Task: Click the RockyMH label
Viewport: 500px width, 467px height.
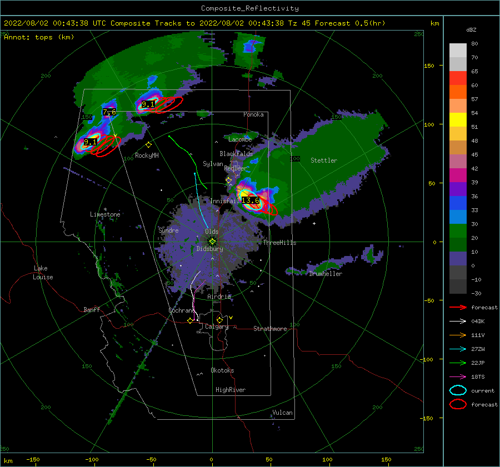Action: (147, 155)
